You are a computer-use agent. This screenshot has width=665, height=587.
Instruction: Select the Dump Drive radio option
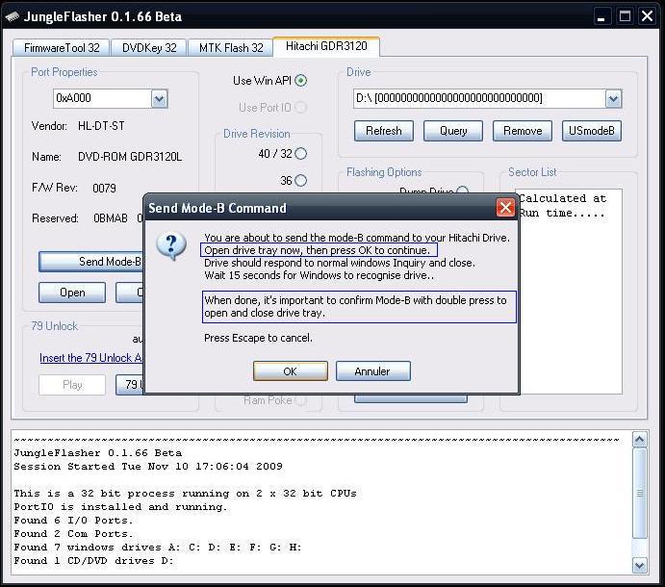tap(462, 191)
